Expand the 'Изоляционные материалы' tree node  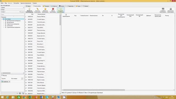(4, 21)
